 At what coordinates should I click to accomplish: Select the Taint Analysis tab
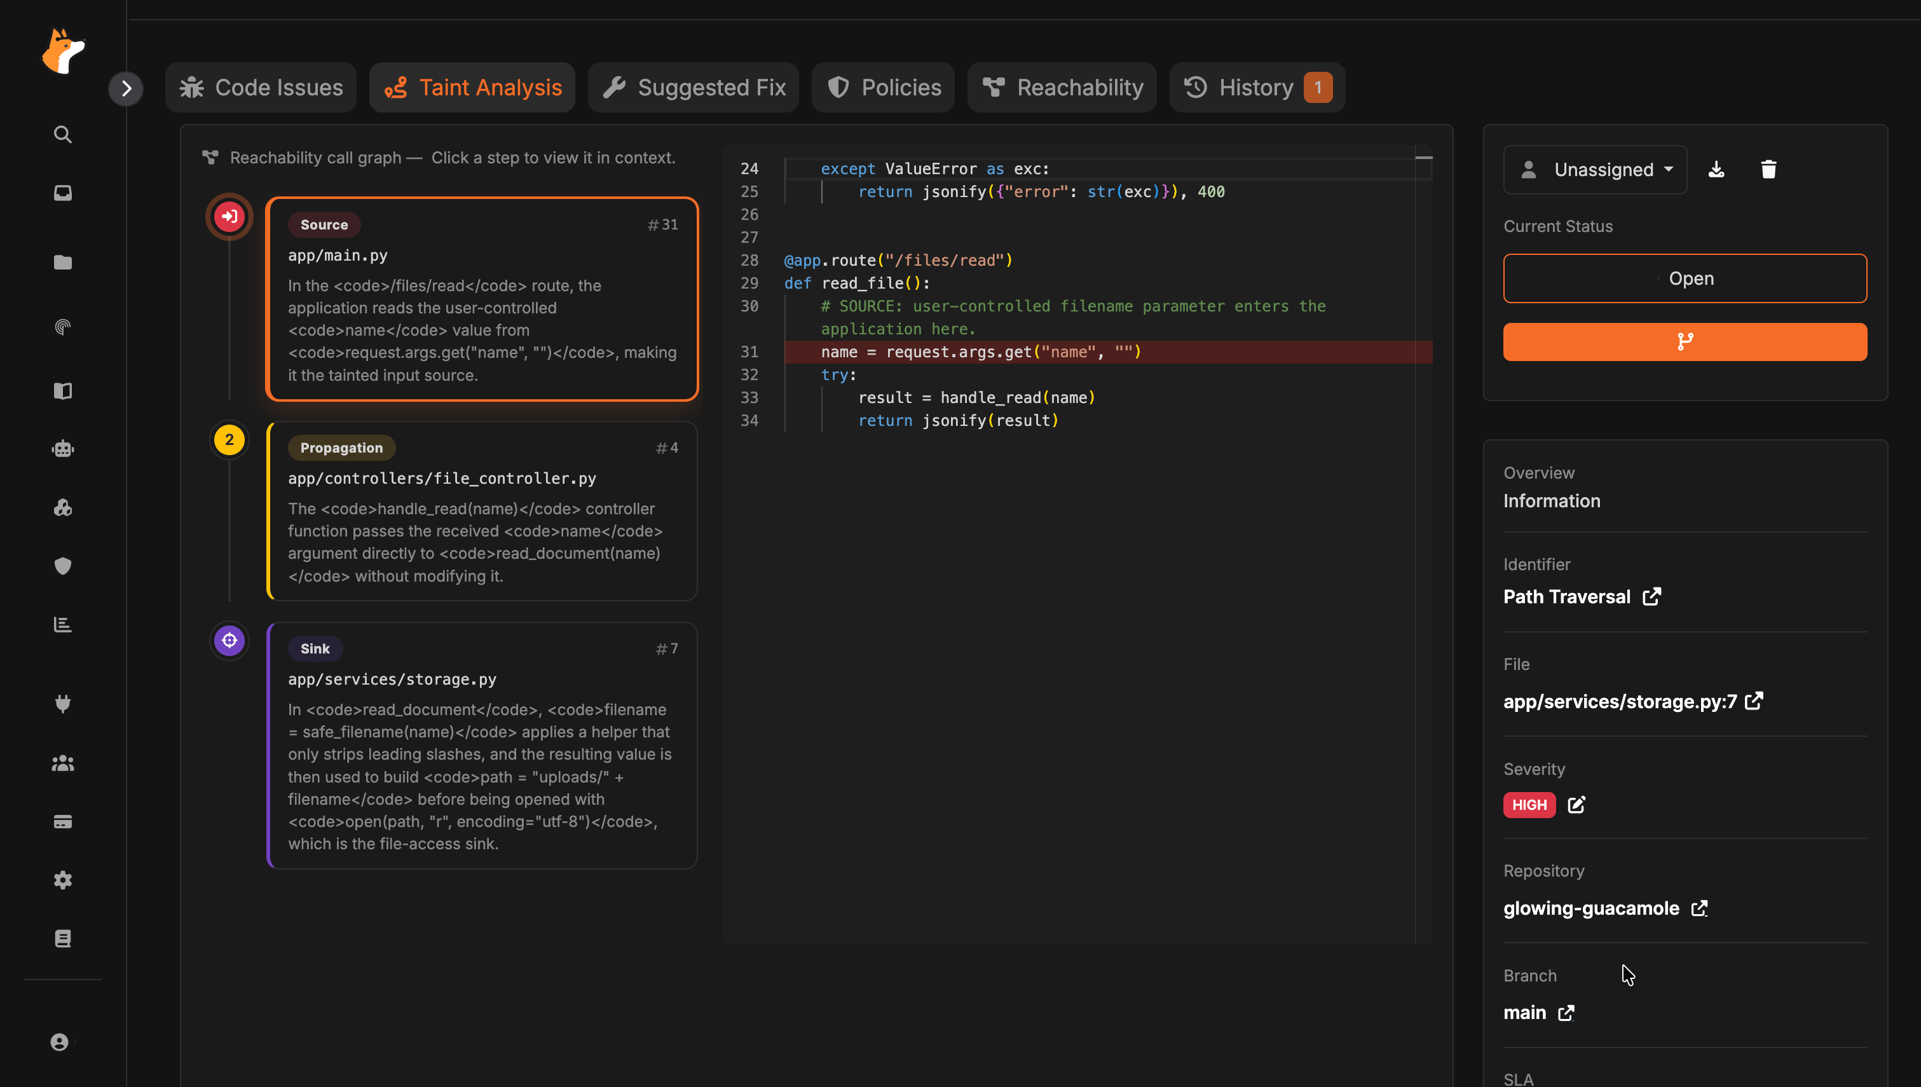click(x=472, y=87)
